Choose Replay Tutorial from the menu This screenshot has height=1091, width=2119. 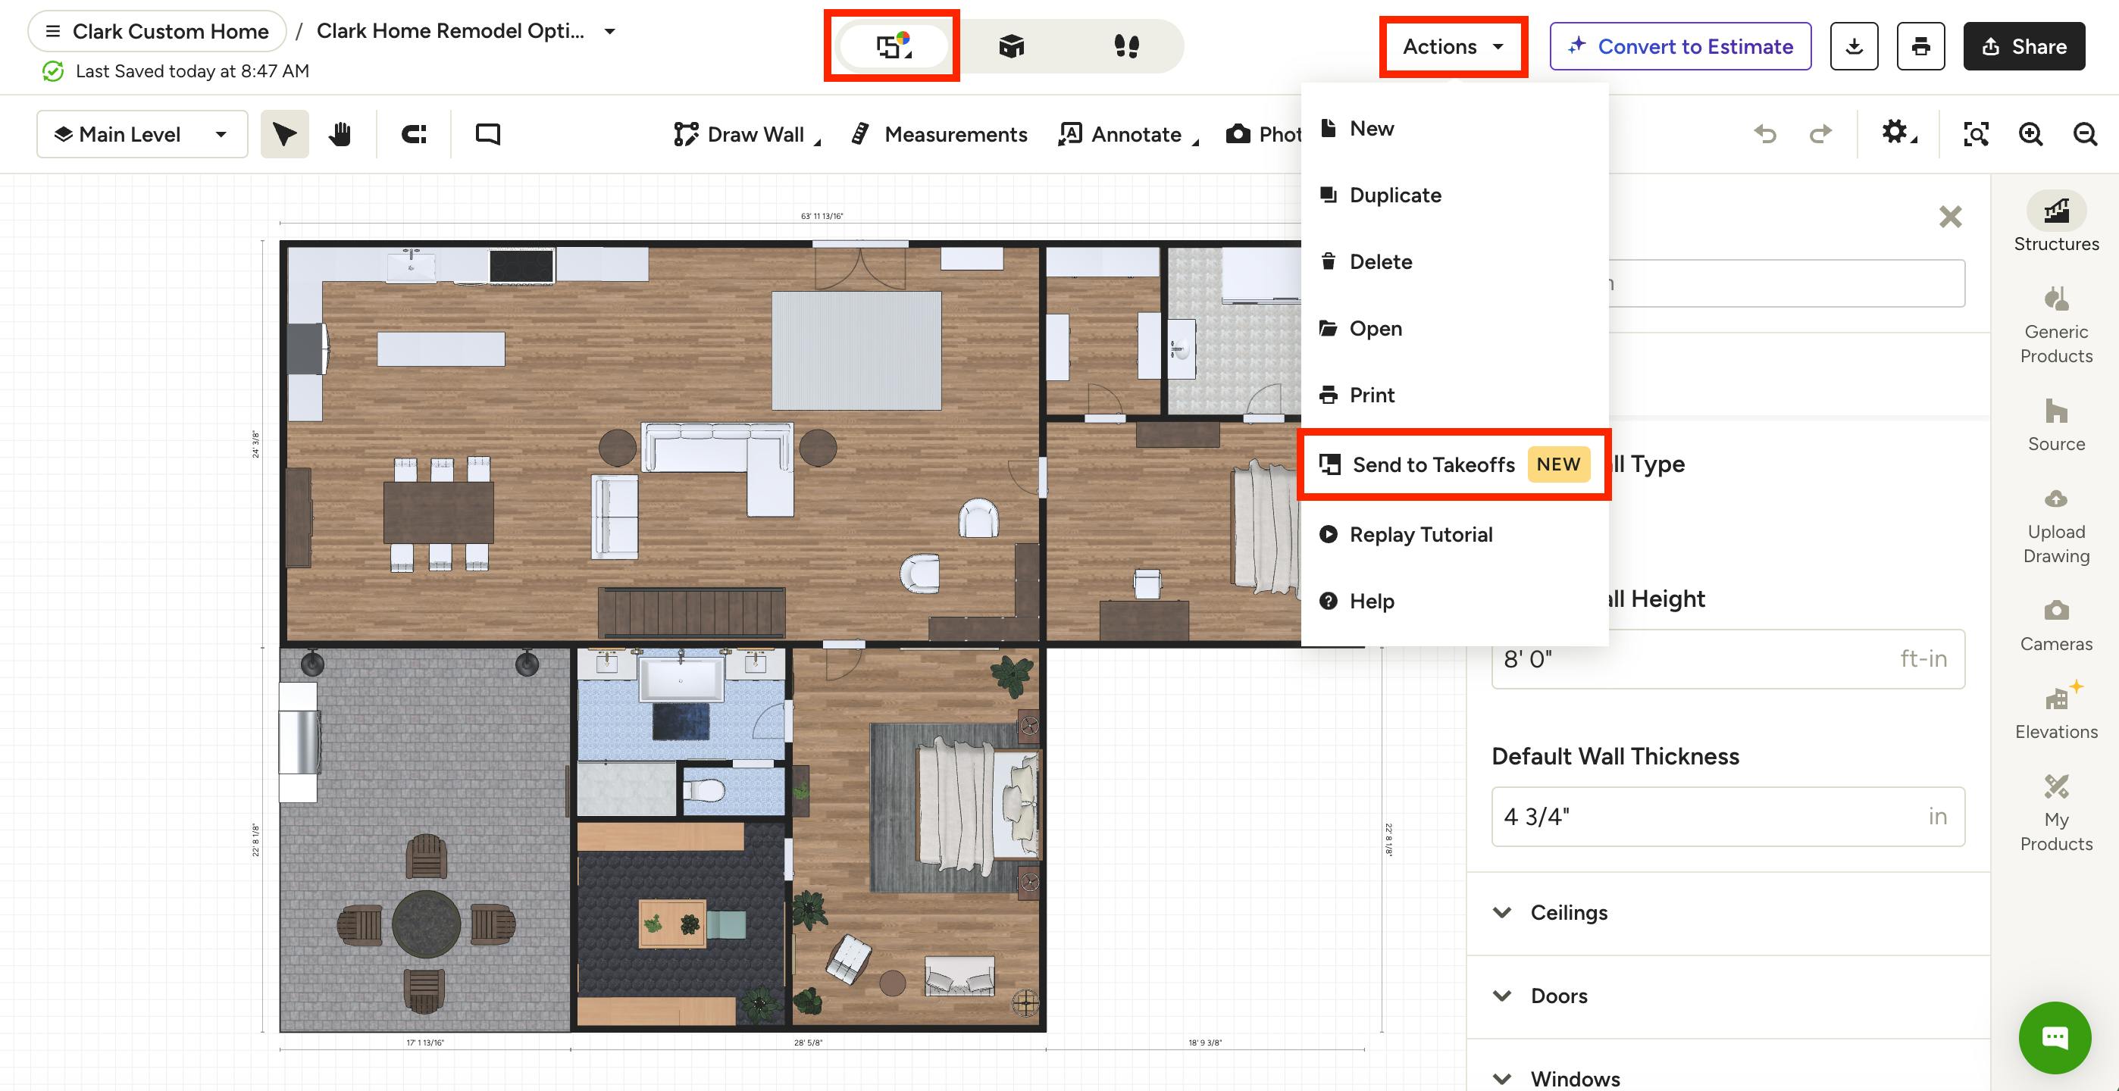pyautogui.click(x=1454, y=534)
